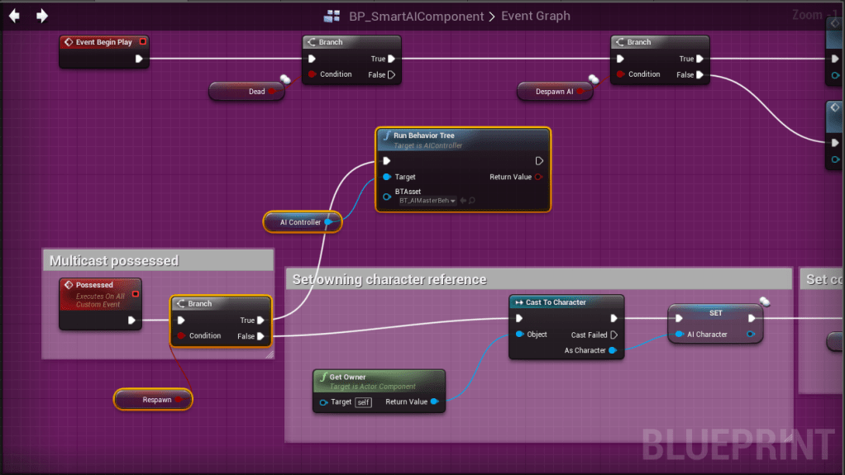Click SET node exec output pin
This screenshot has height=475, width=845.
[752, 318]
